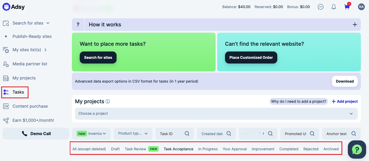Open the Inventory dropdown filter
The image size is (369, 161).
[91, 134]
